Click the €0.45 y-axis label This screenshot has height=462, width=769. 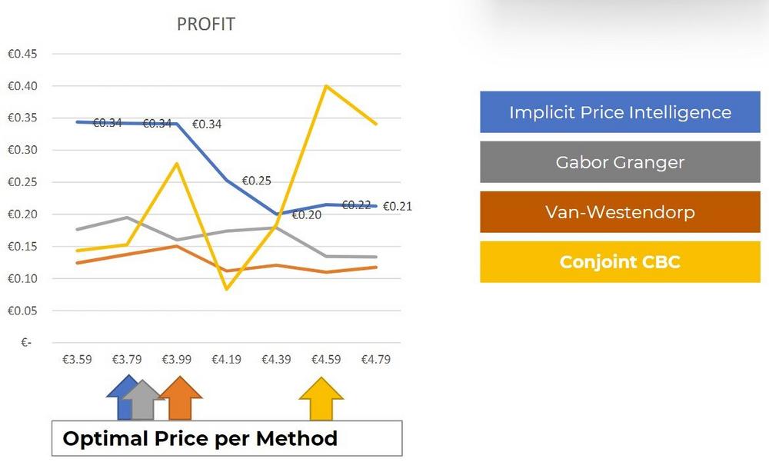(23, 54)
